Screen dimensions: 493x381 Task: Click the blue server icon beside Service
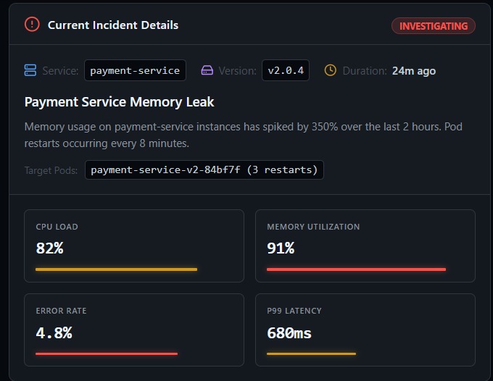pos(30,70)
